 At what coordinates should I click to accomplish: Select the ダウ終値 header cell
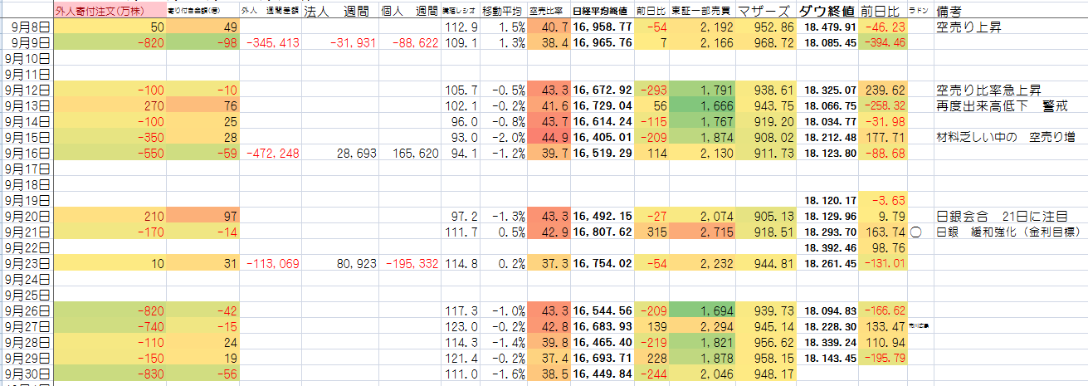pos(827,12)
